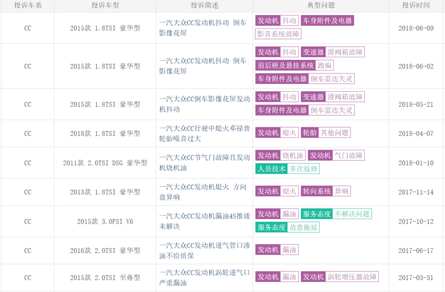Screen dimensions: 445x292
Task: Select the 服务态度 不解决问题 tag
Action: 337,214
